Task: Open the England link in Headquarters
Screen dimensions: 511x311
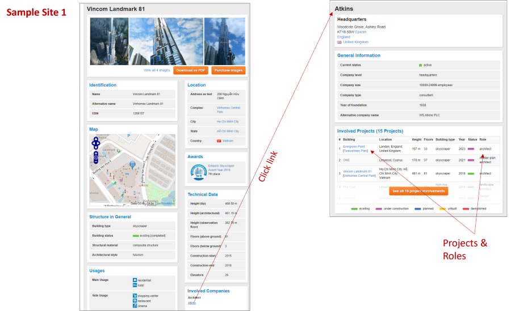Action: [x=344, y=37]
